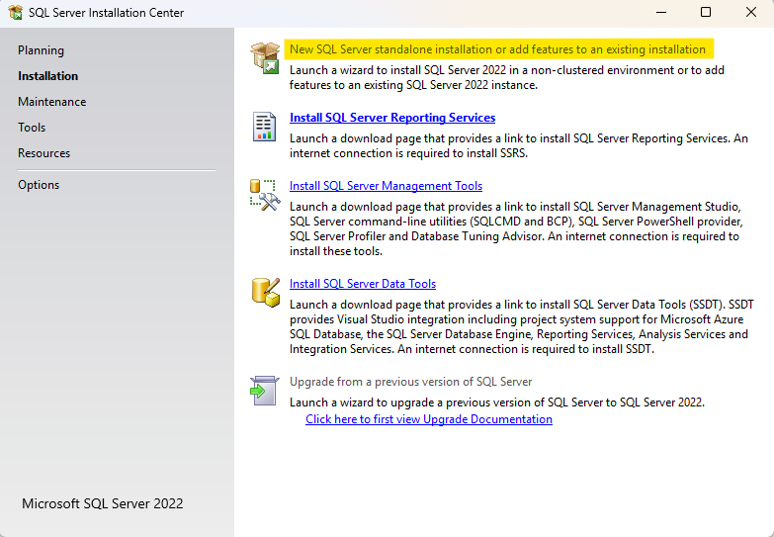Open the Upgrade Documentation link
The height and width of the screenshot is (537, 774).
point(428,419)
